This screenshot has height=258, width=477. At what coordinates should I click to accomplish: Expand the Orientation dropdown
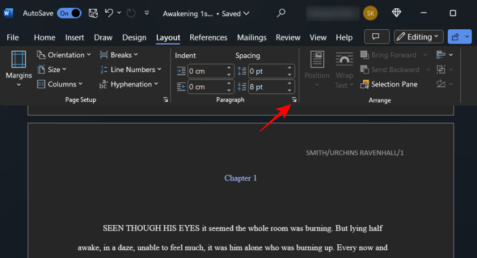pos(64,55)
